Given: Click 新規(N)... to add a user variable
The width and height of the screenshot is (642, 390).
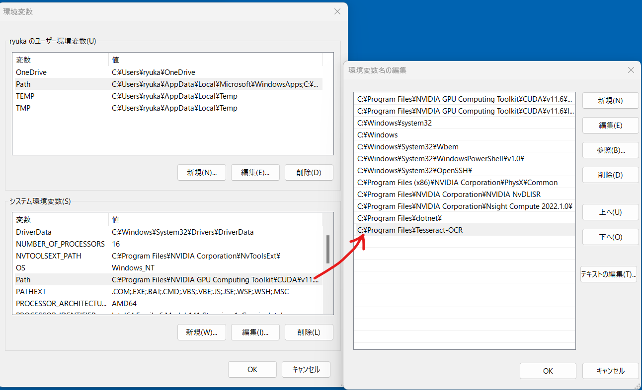Looking at the screenshot, I should click(x=201, y=172).
